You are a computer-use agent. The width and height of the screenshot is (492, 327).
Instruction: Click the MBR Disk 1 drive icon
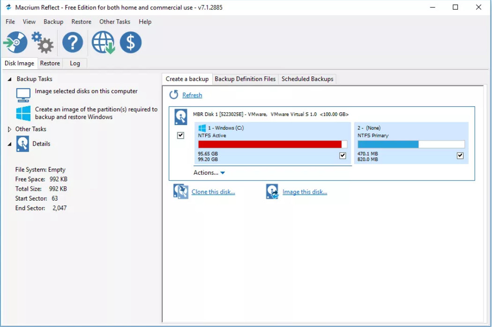181,117
